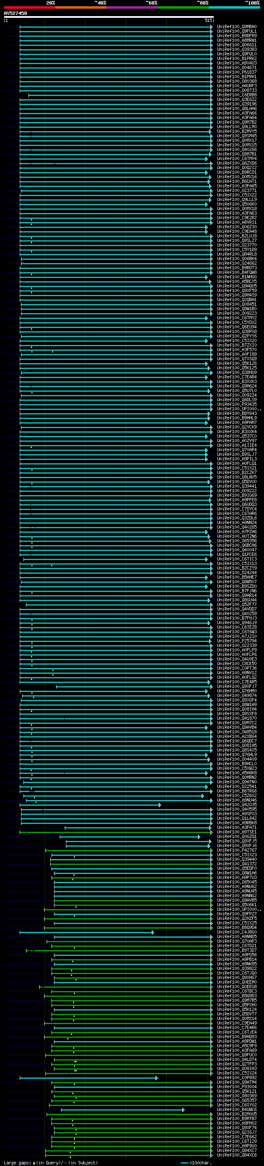Choose UniRef100_C9EA48 hit name
The width and height of the screenshot is (264, 1166).
237,231
